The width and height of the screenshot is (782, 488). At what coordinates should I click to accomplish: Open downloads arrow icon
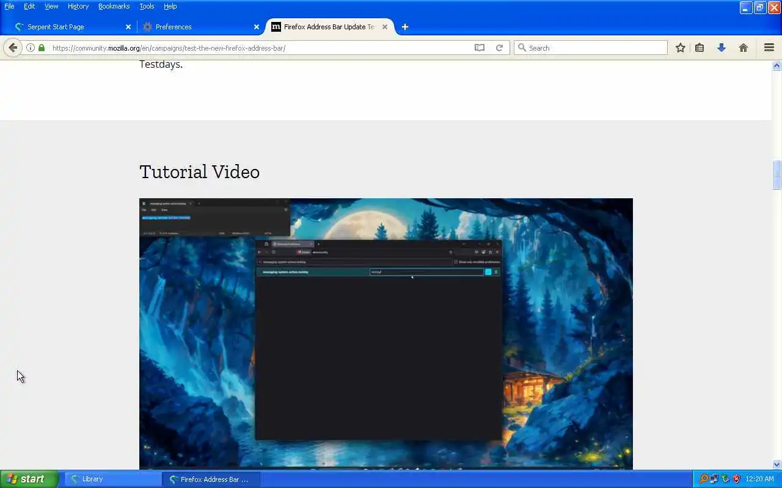(722, 48)
